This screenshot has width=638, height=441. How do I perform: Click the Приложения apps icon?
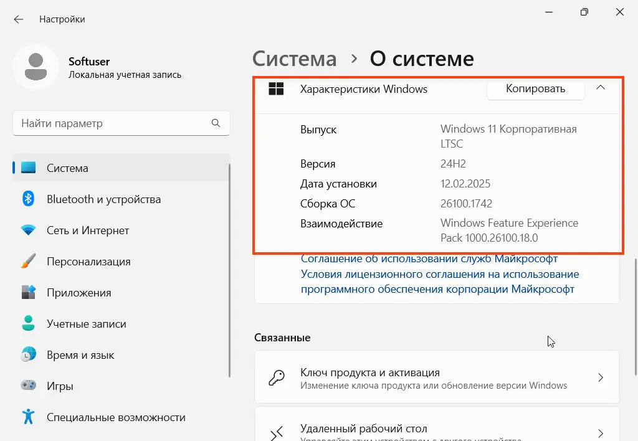click(x=29, y=292)
